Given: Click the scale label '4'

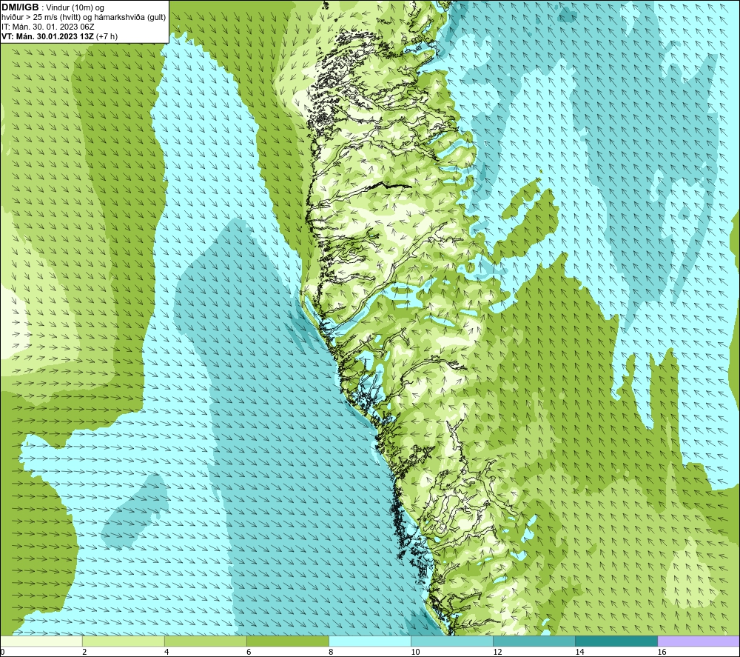Looking at the screenshot, I should click(x=166, y=652).
